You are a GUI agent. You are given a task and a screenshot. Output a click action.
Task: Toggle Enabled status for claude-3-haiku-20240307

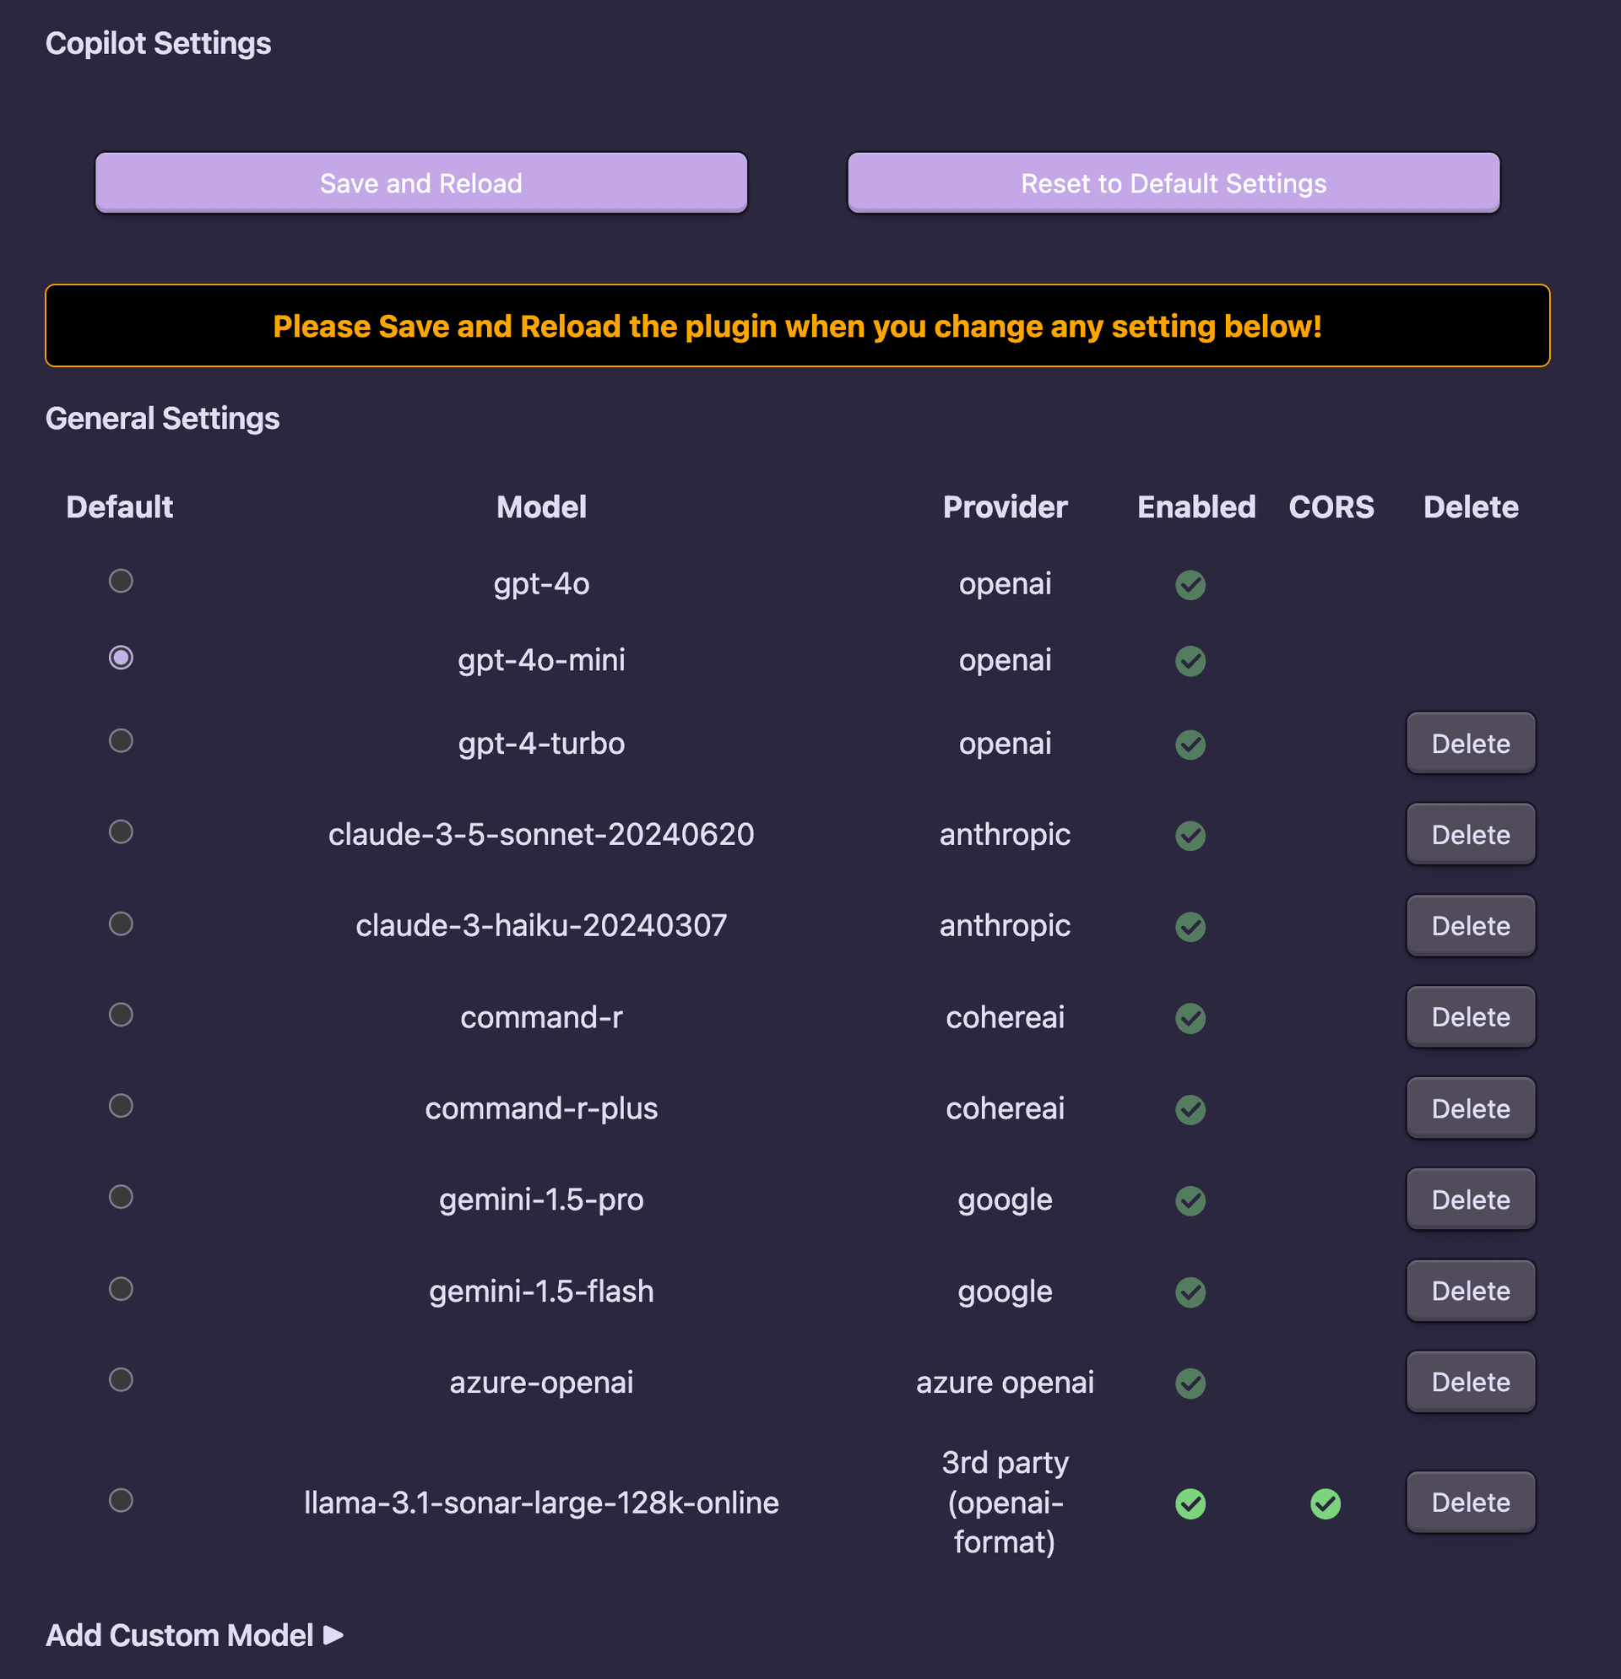pyautogui.click(x=1190, y=925)
